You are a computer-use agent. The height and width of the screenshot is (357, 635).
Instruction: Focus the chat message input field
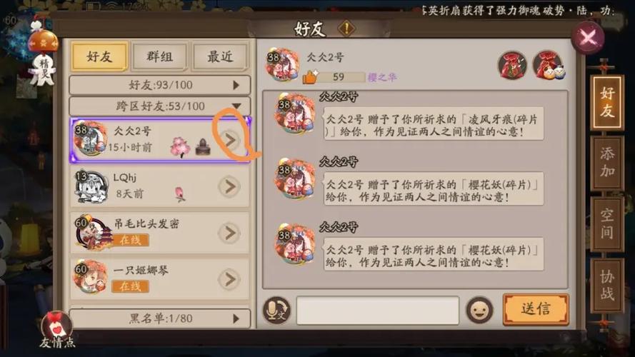pyautogui.click(x=378, y=311)
